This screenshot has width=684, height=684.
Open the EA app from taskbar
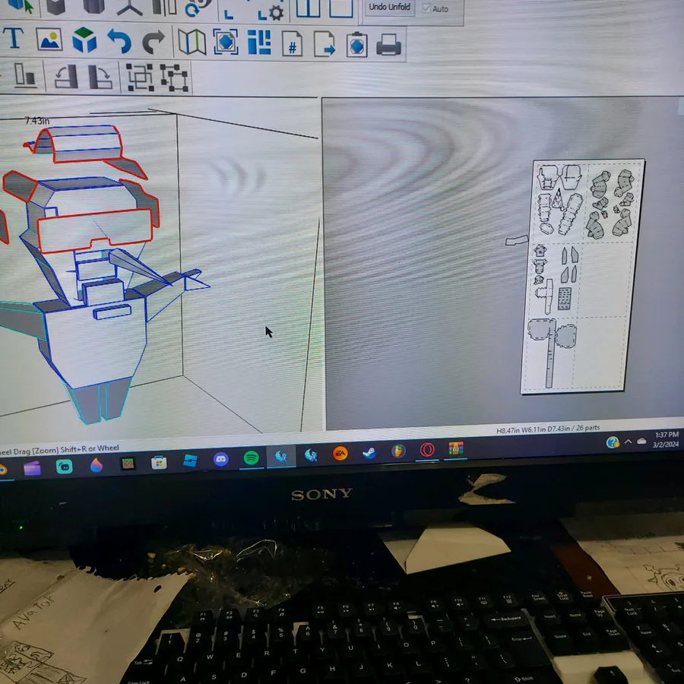(340, 454)
